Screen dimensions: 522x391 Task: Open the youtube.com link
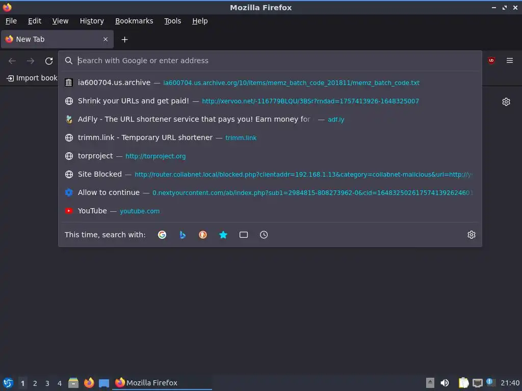[140, 211]
